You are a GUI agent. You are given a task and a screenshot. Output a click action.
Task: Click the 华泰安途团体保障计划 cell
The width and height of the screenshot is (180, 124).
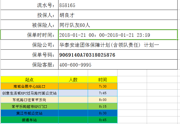coord(118,45)
